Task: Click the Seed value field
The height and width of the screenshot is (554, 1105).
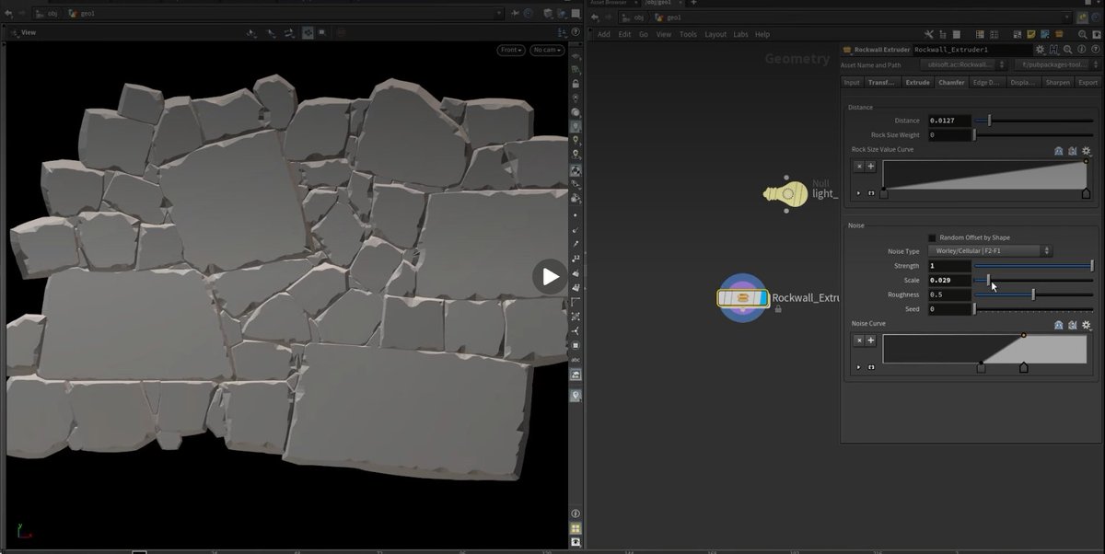Action: (x=948, y=309)
